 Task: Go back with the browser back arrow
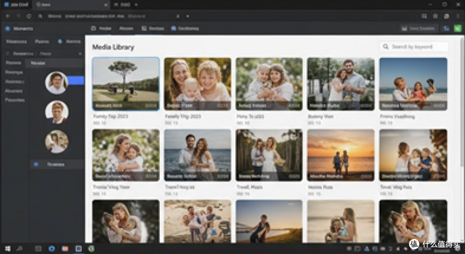click(x=8, y=16)
